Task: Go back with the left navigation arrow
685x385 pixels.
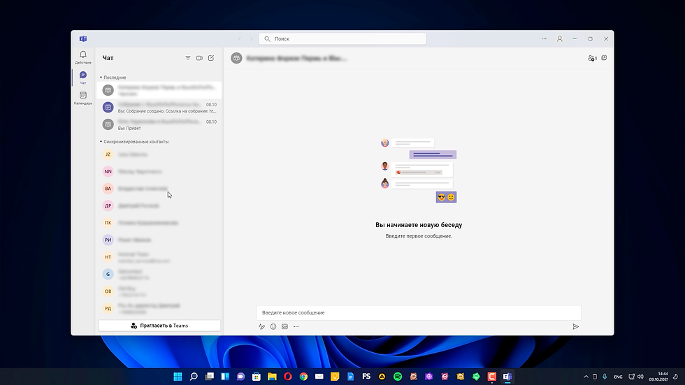Action: click(240, 39)
